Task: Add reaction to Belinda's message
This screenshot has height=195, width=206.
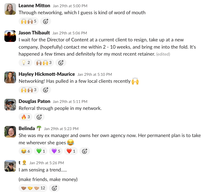Action: pos(85,151)
